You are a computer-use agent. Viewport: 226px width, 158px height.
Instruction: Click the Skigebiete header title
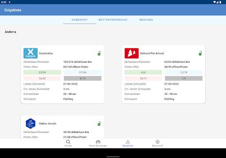click(13, 10)
